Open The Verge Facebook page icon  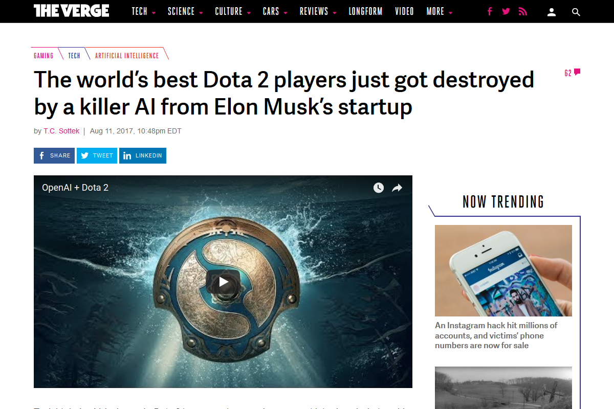[490, 11]
